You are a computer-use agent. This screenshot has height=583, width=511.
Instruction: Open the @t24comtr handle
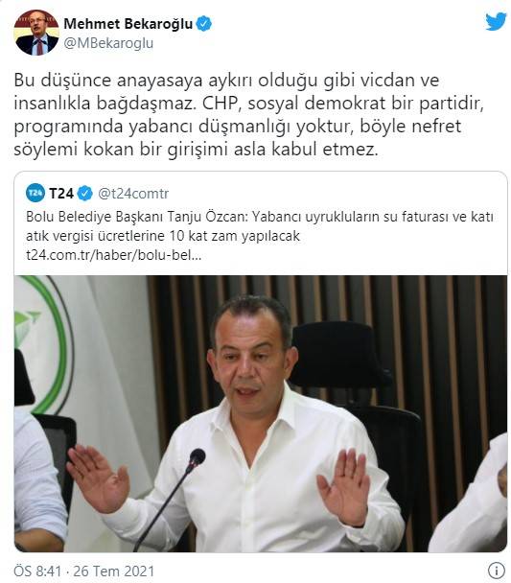(133, 194)
